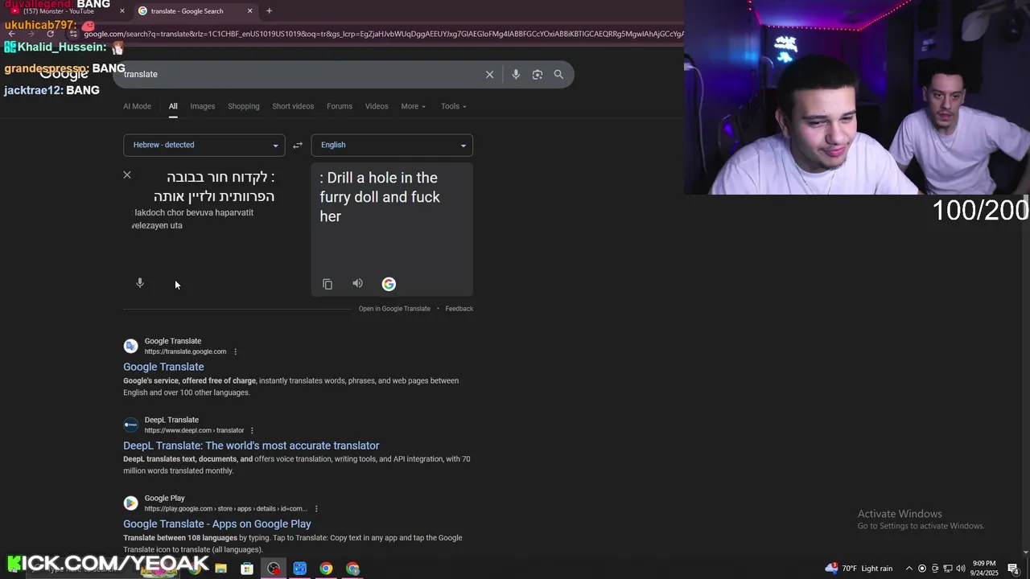Screen dimensions: 1030x579
Task: Click the translate.google.com URL
Action: pos(185,351)
